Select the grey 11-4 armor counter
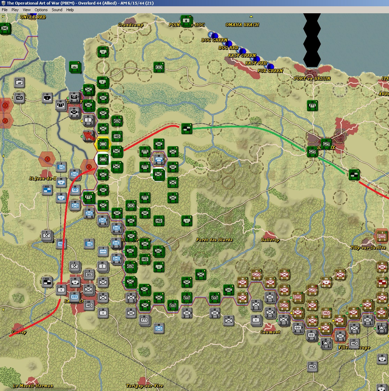 pyautogui.click(x=327, y=344)
